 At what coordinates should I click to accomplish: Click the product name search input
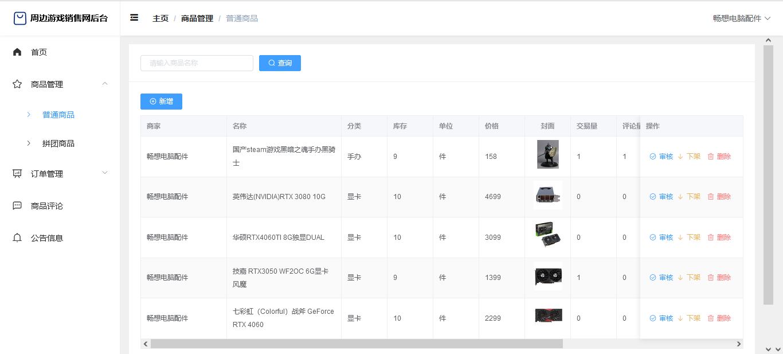[197, 63]
